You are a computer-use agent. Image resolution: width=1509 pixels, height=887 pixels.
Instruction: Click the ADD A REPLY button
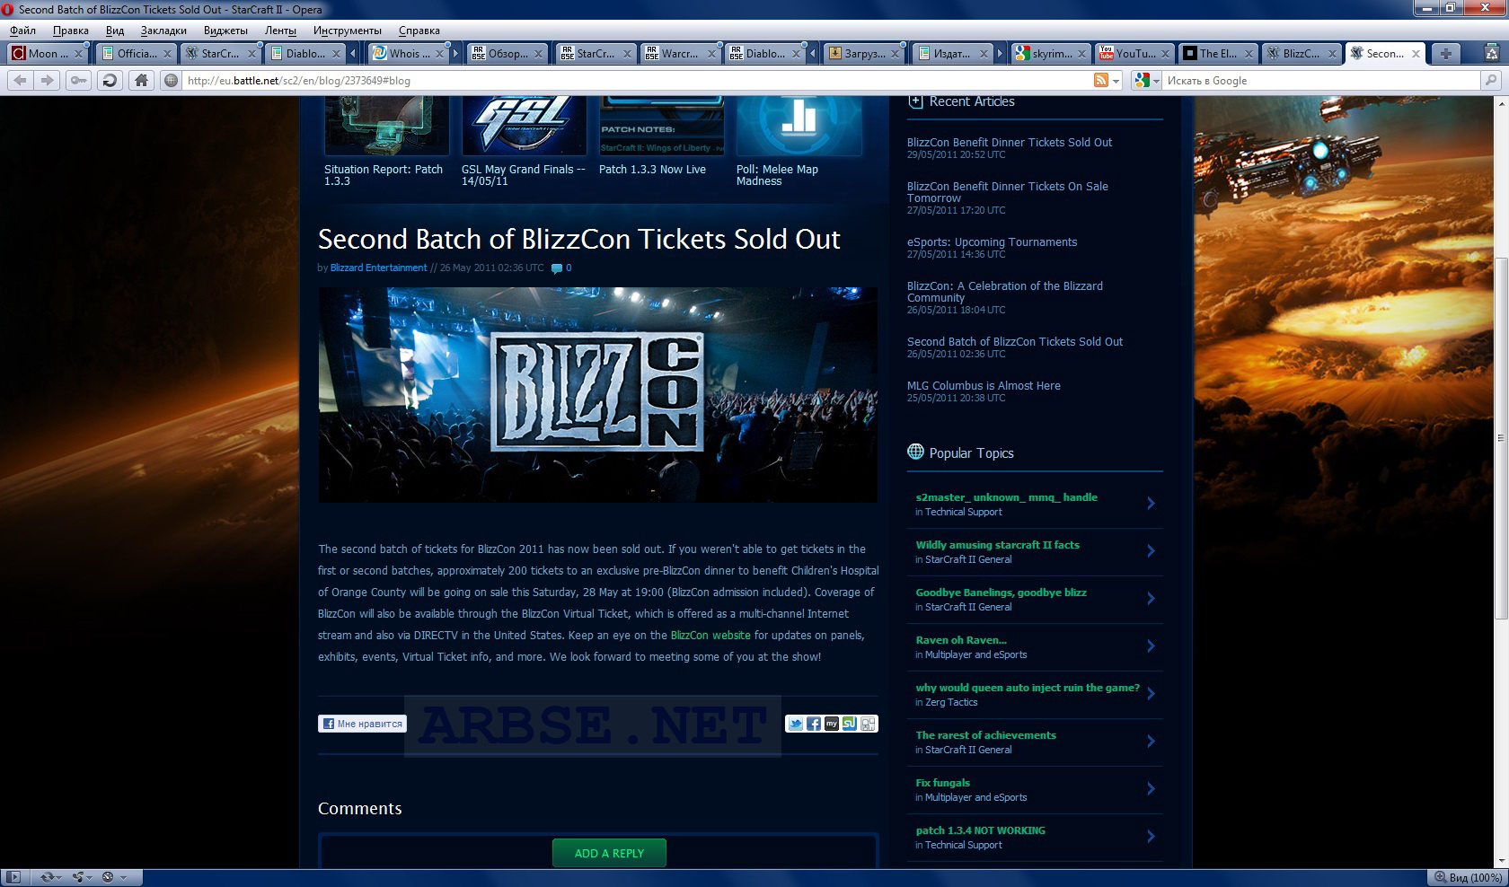point(609,853)
